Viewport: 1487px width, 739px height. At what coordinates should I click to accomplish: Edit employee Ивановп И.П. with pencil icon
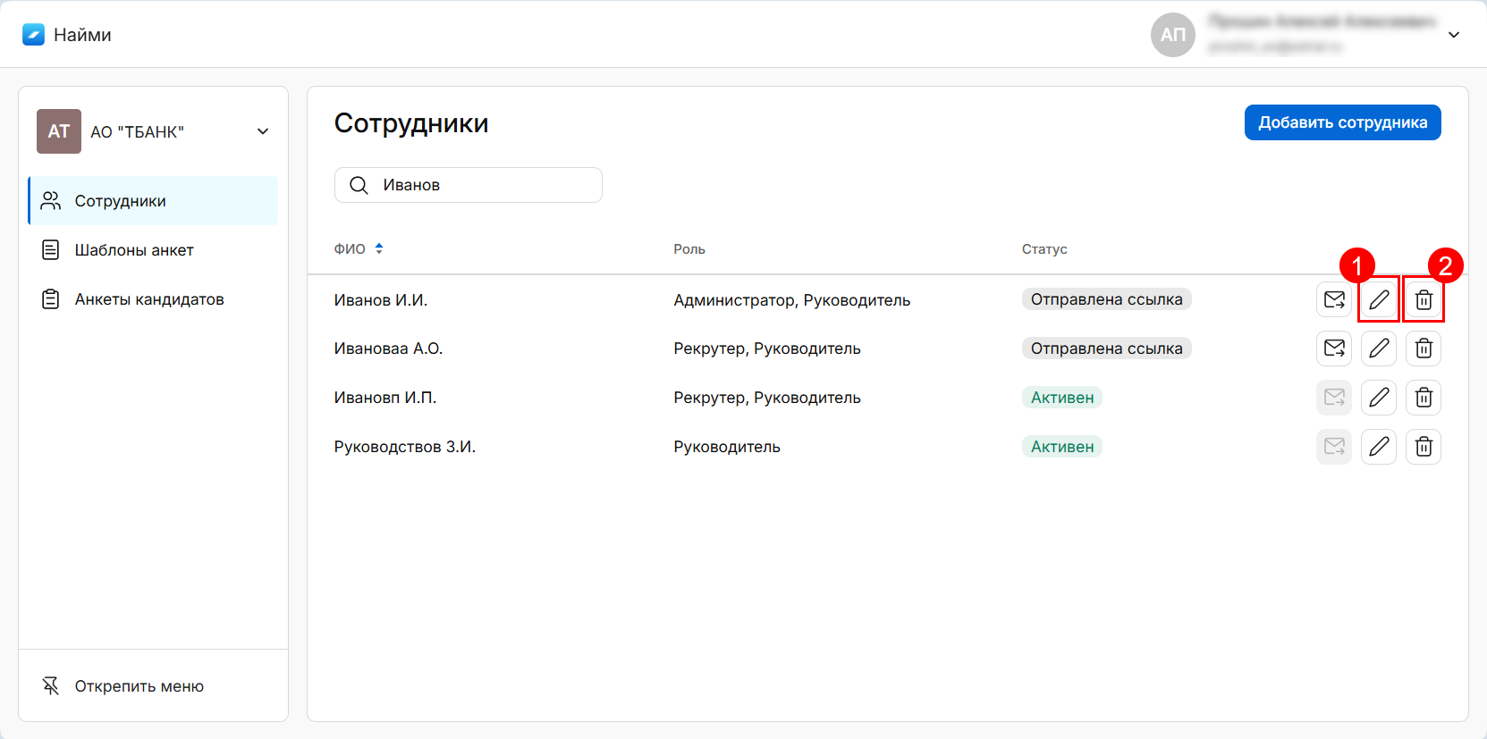click(x=1379, y=398)
